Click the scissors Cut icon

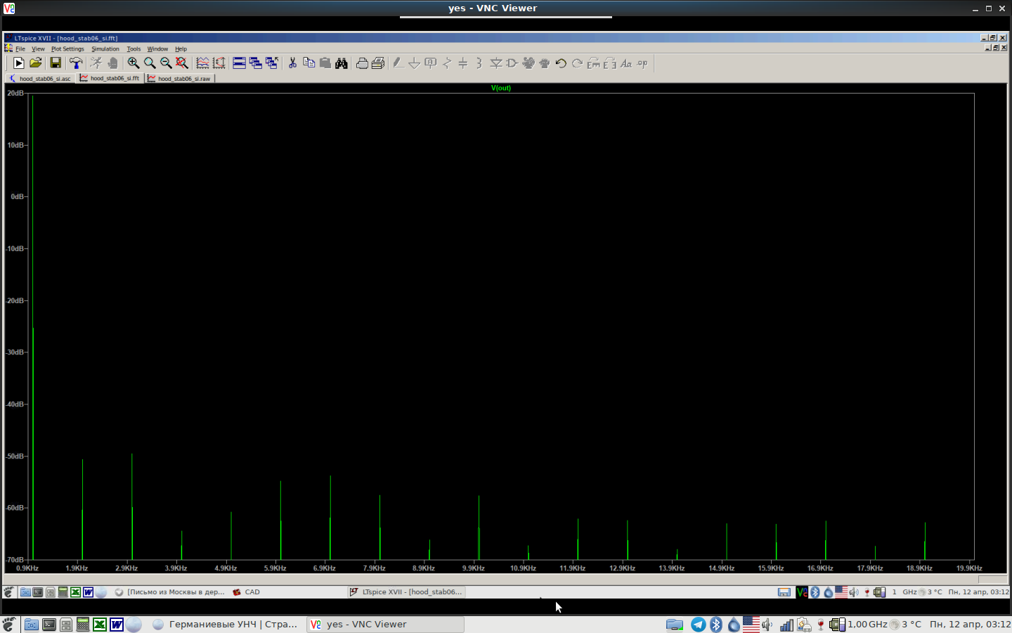(x=292, y=63)
